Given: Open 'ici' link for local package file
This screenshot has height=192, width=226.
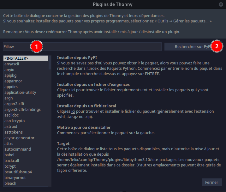Looking at the screenshot, I should pos(73,111).
